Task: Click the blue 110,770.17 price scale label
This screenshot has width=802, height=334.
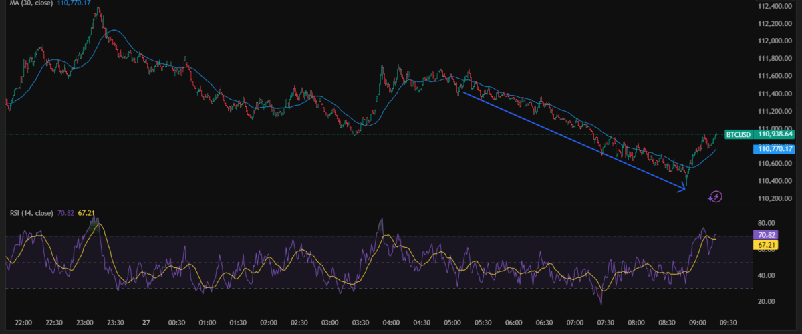Action: click(x=775, y=148)
